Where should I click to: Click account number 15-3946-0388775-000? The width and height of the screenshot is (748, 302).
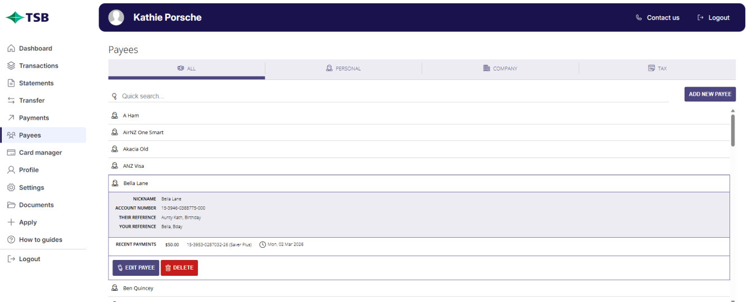(x=183, y=208)
